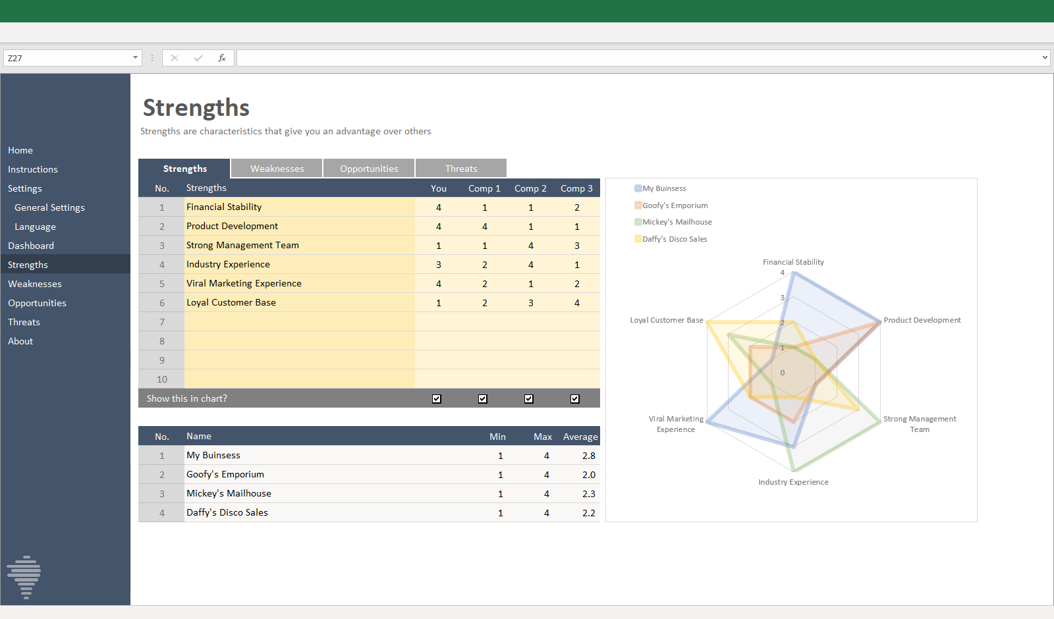
Task: Click the My Buinsess name row
Action: (x=369, y=455)
